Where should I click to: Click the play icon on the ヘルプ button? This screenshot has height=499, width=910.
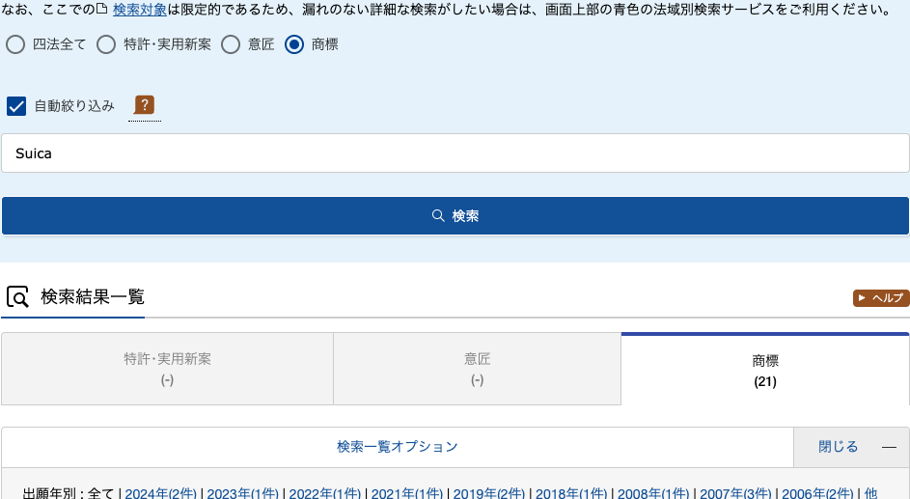862,298
